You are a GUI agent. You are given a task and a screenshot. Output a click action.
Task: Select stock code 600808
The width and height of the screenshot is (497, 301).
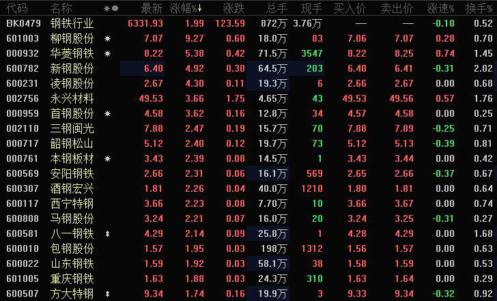[23, 218]
